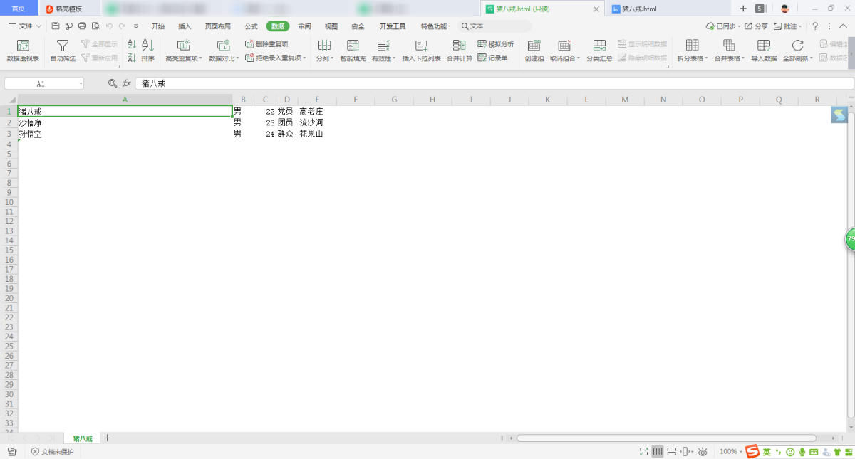Click the formula bar input field
Viewport: 855px width, 459px height.
[x=492, y=83]
